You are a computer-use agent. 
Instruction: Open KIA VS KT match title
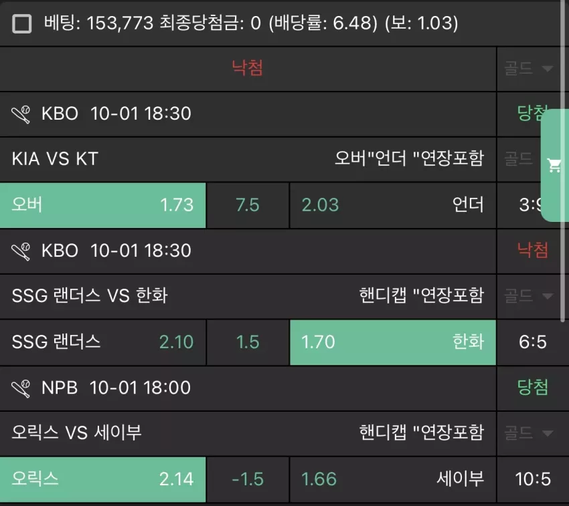coord(55,159)
